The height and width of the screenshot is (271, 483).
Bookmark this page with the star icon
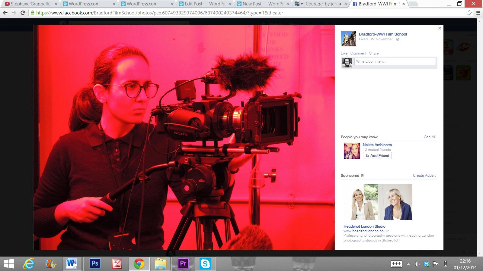coord(469,13)
